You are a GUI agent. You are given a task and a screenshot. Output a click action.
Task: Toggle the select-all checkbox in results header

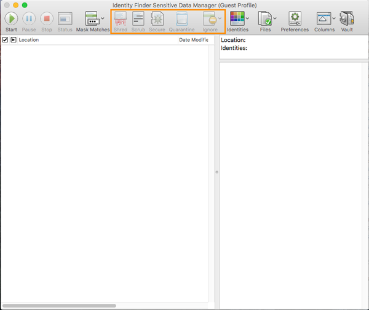pos(6,40)
